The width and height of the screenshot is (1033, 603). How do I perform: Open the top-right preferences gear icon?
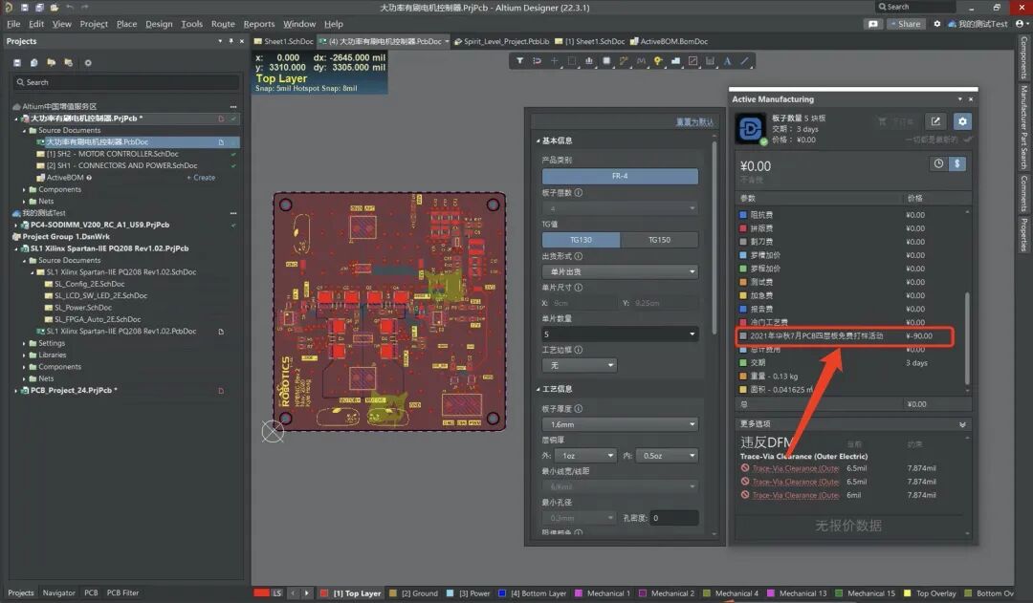(936, 24)
